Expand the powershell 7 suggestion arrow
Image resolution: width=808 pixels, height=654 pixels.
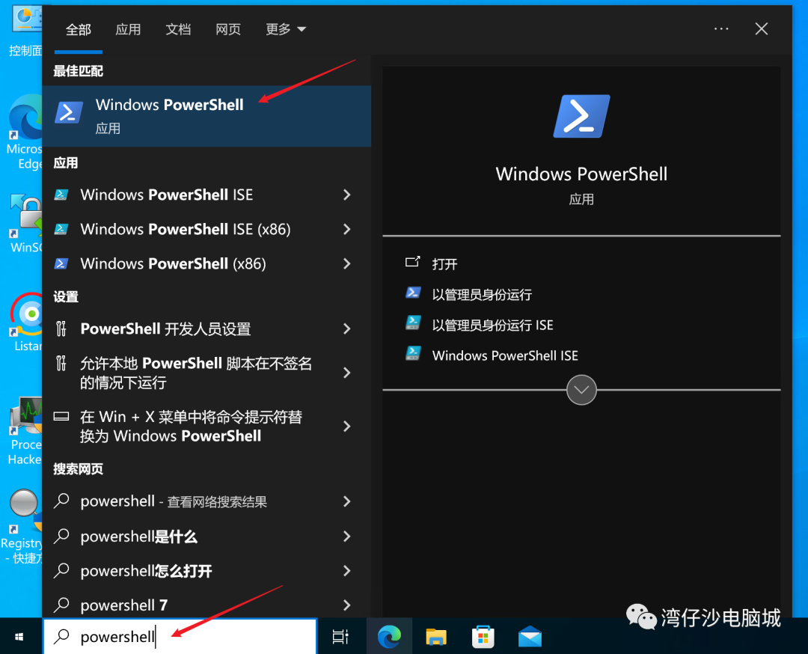click(x=347, y=605)
